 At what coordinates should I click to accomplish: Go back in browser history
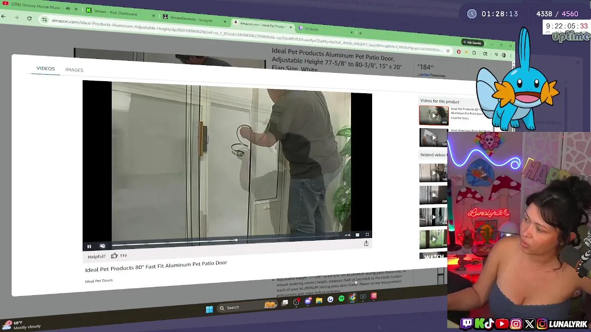(3, 17)
